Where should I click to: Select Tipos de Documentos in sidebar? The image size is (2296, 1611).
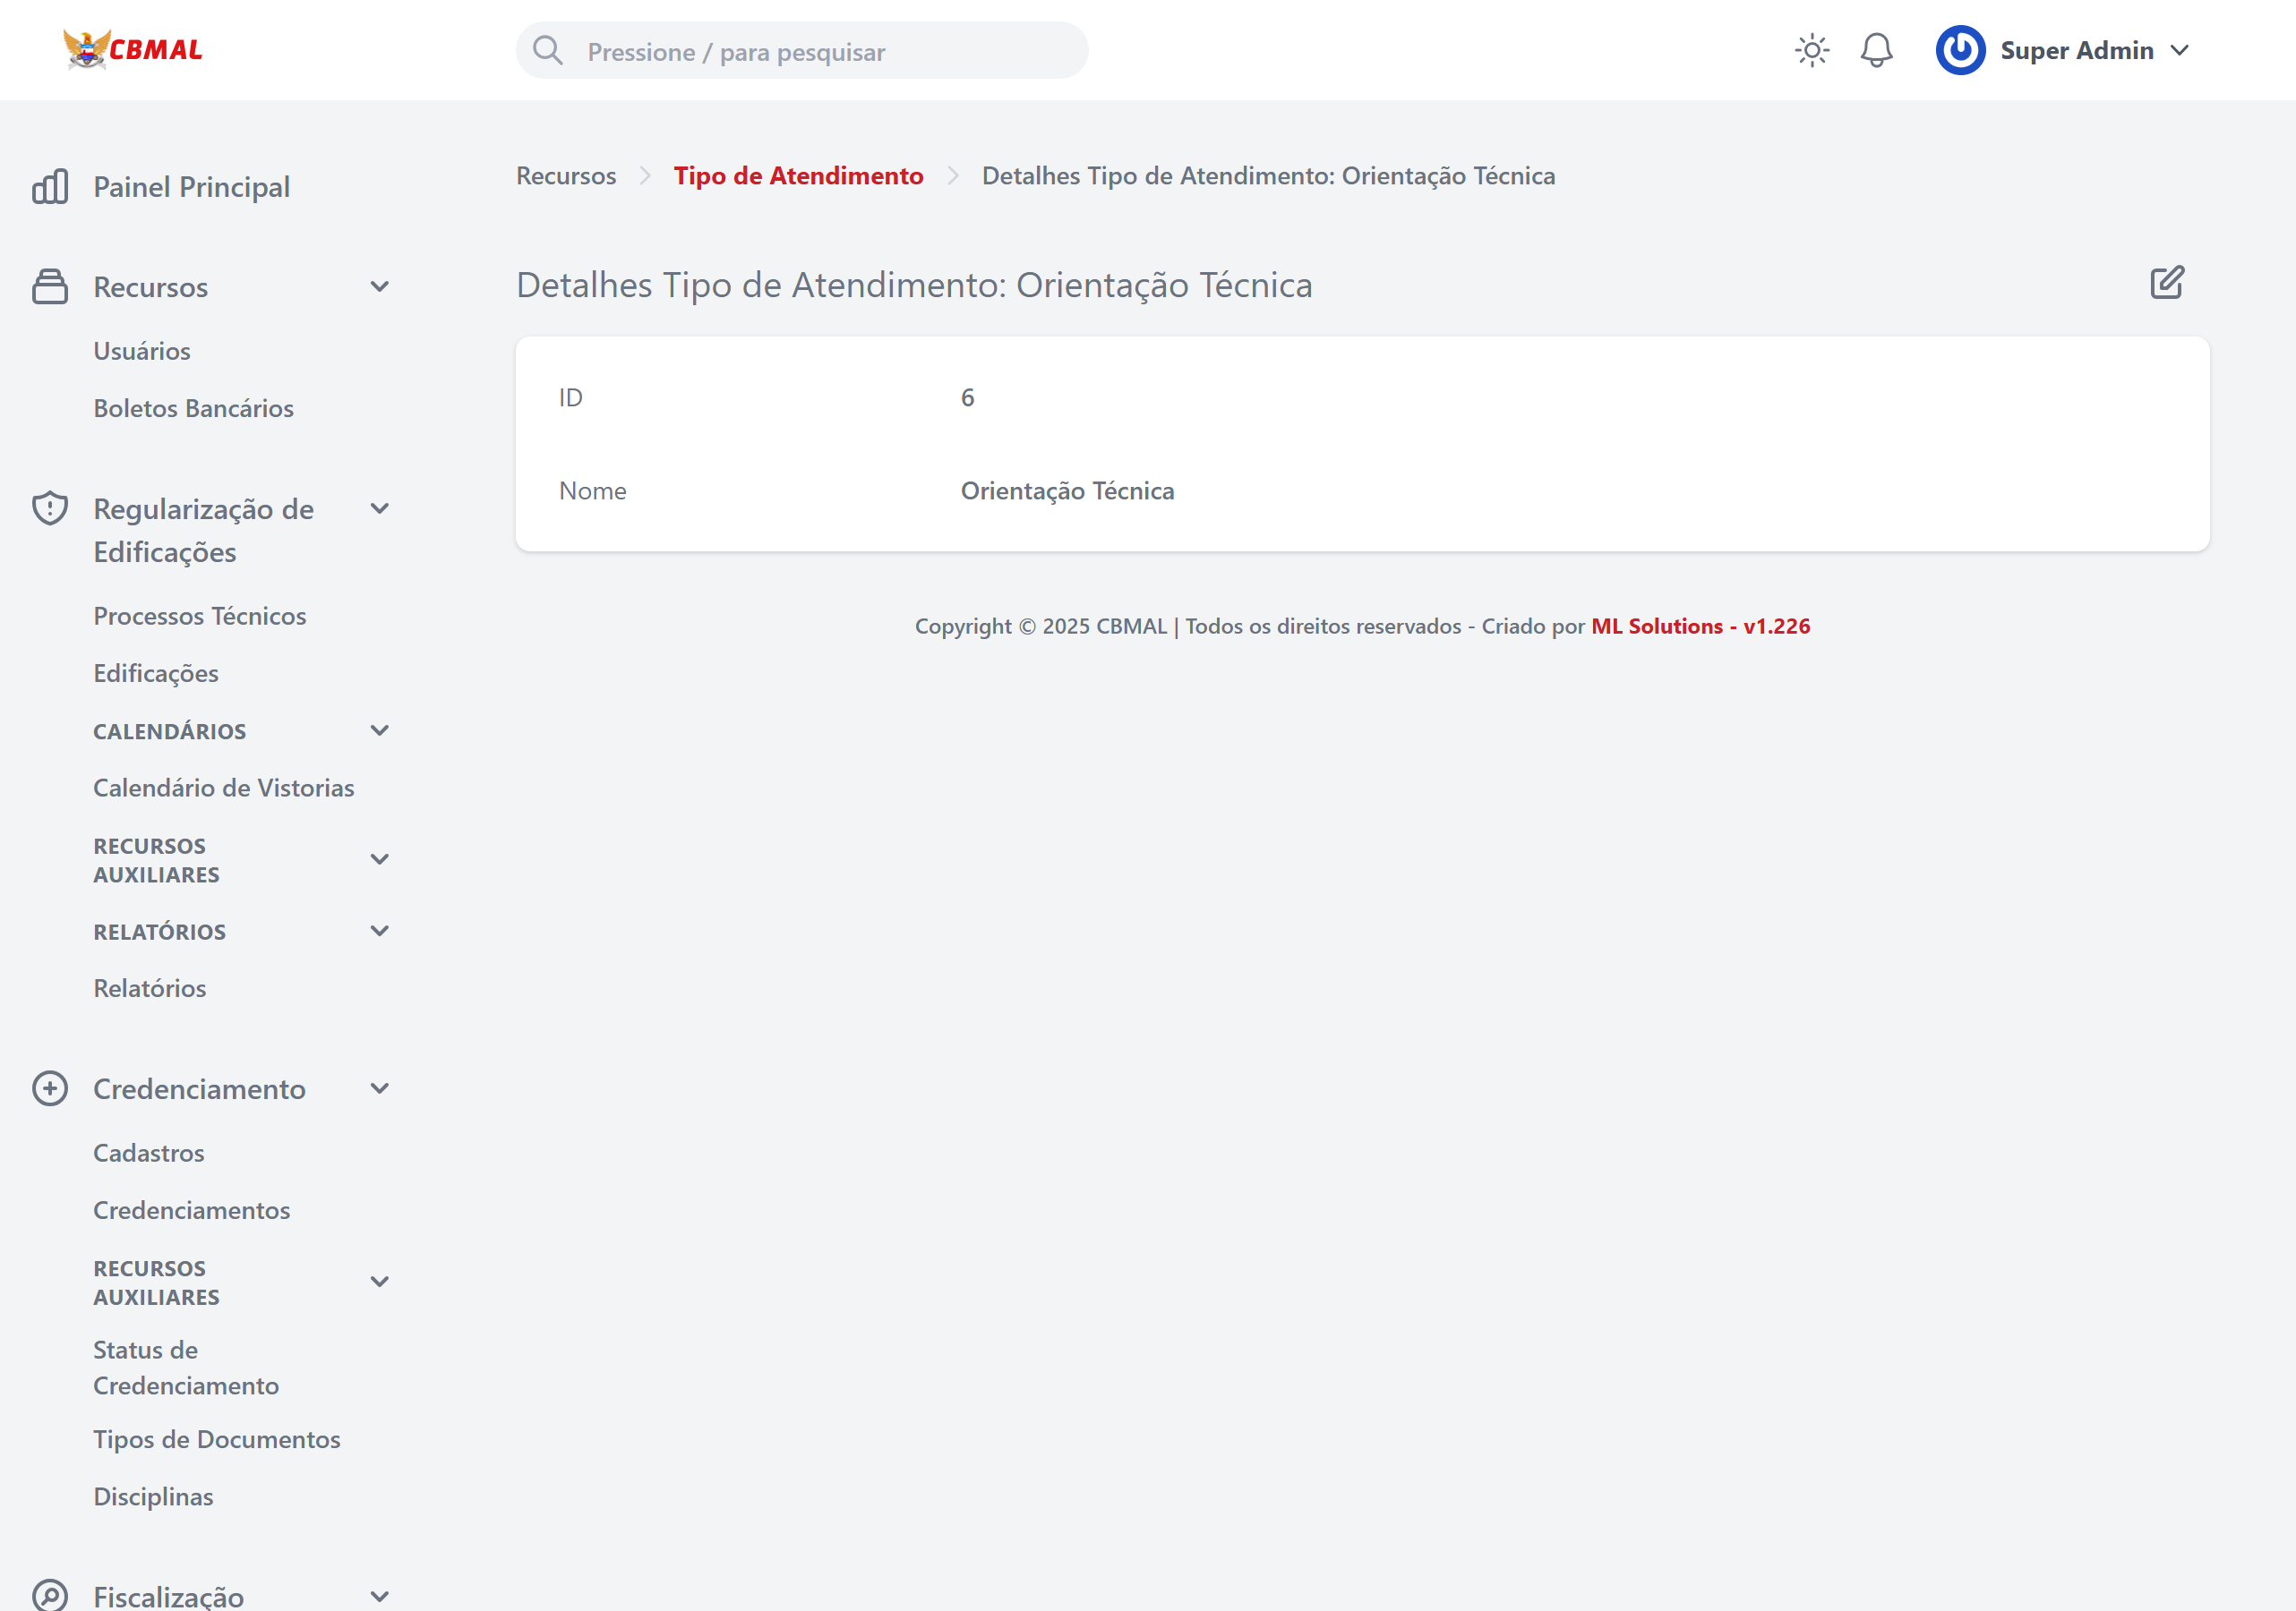click(x=216, y=1439)
